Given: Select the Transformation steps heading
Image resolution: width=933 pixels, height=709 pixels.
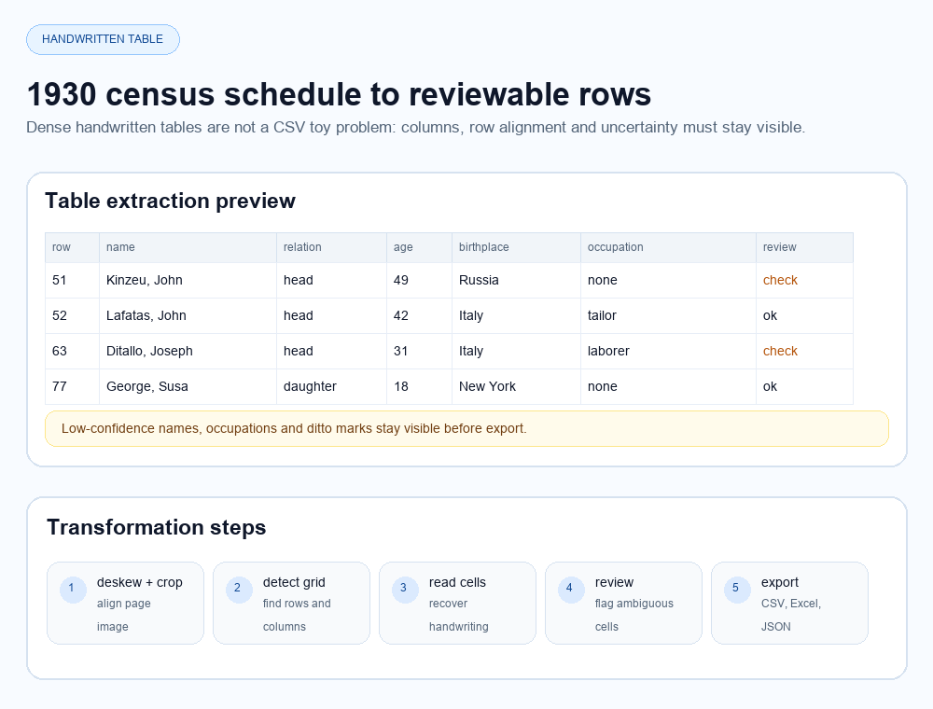Looking at the screenshot, I should [x=156, y=527].
